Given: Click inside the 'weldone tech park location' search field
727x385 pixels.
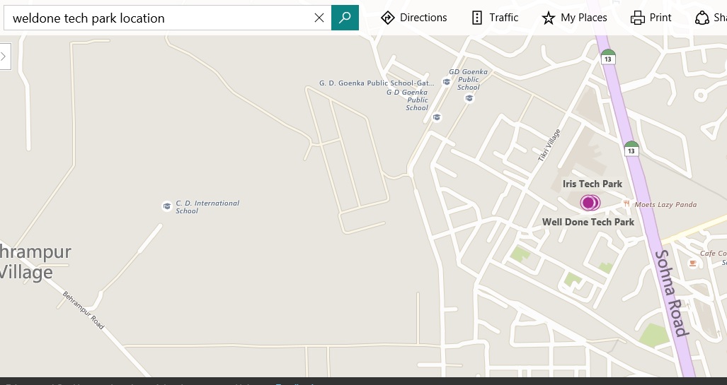Looking at the screenshot, I should [159, 18].
